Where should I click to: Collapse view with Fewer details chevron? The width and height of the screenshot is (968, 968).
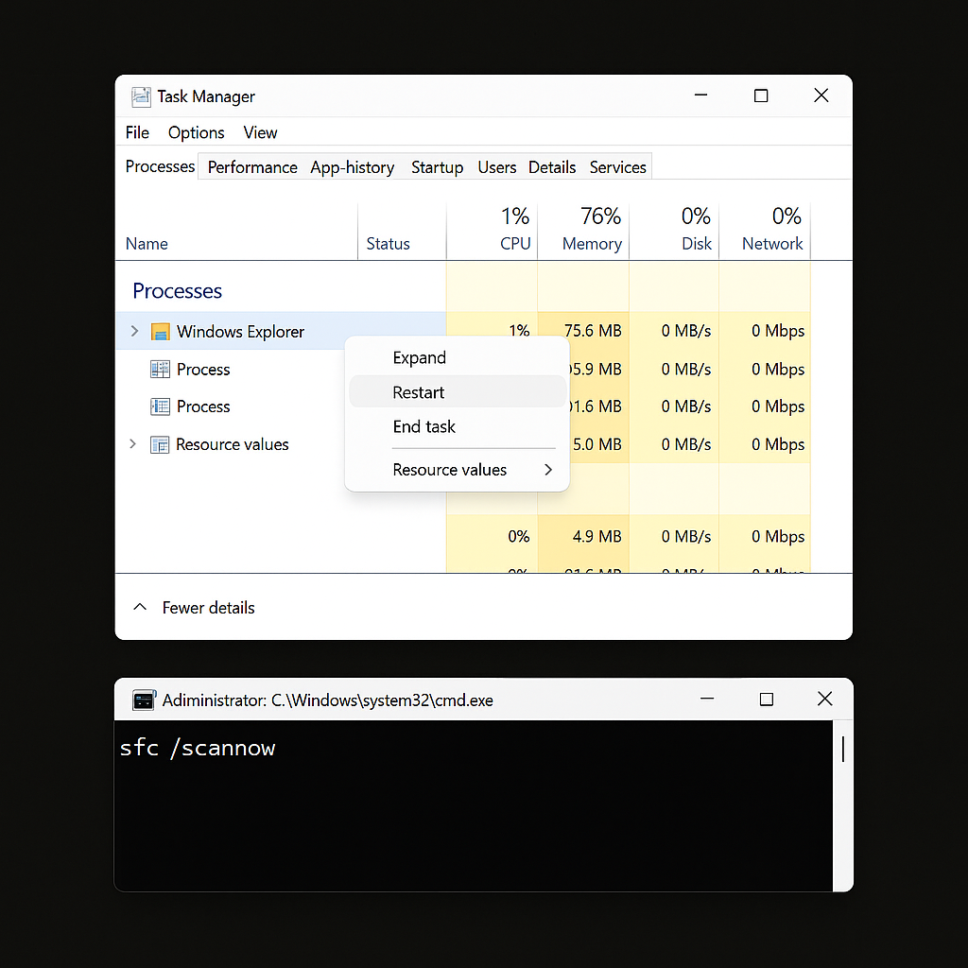[140, 607]
